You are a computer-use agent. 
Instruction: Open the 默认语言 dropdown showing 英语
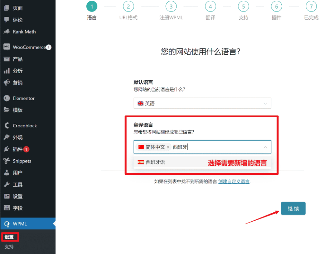pyautogui.click(x=202, y=103)
